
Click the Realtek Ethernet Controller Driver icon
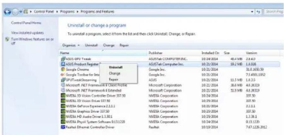[x=63, y=127]
